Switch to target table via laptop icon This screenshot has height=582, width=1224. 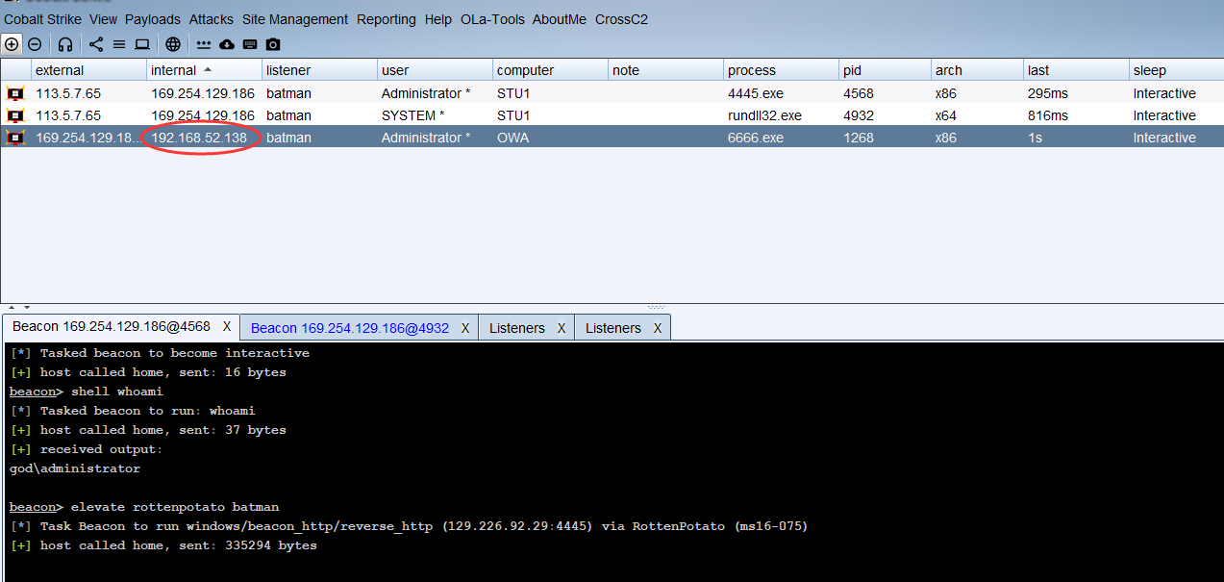point(142,44)
